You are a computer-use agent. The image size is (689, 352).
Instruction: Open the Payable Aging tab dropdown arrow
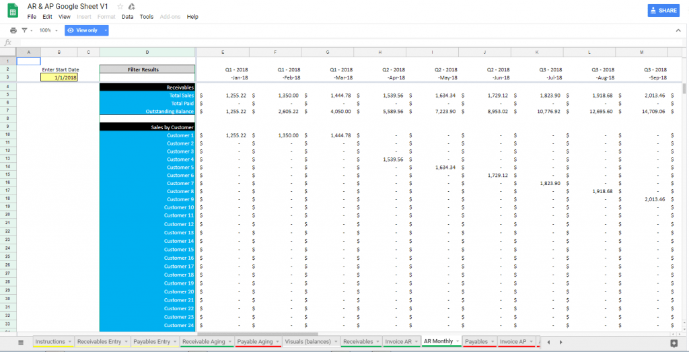(278, 341)
